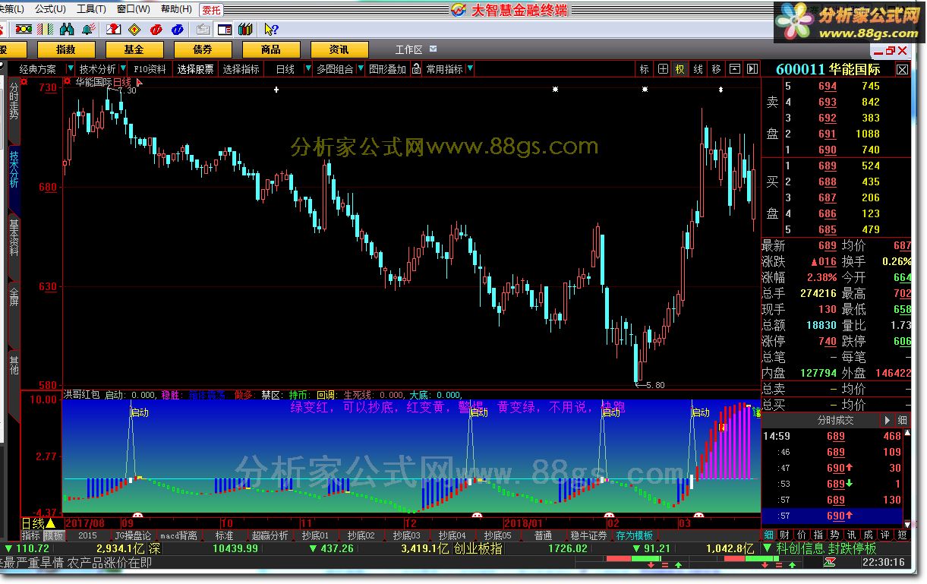Viewport: 927px width, 584px height.
Task: Click the red circular info icon
Action: point(156,30)
